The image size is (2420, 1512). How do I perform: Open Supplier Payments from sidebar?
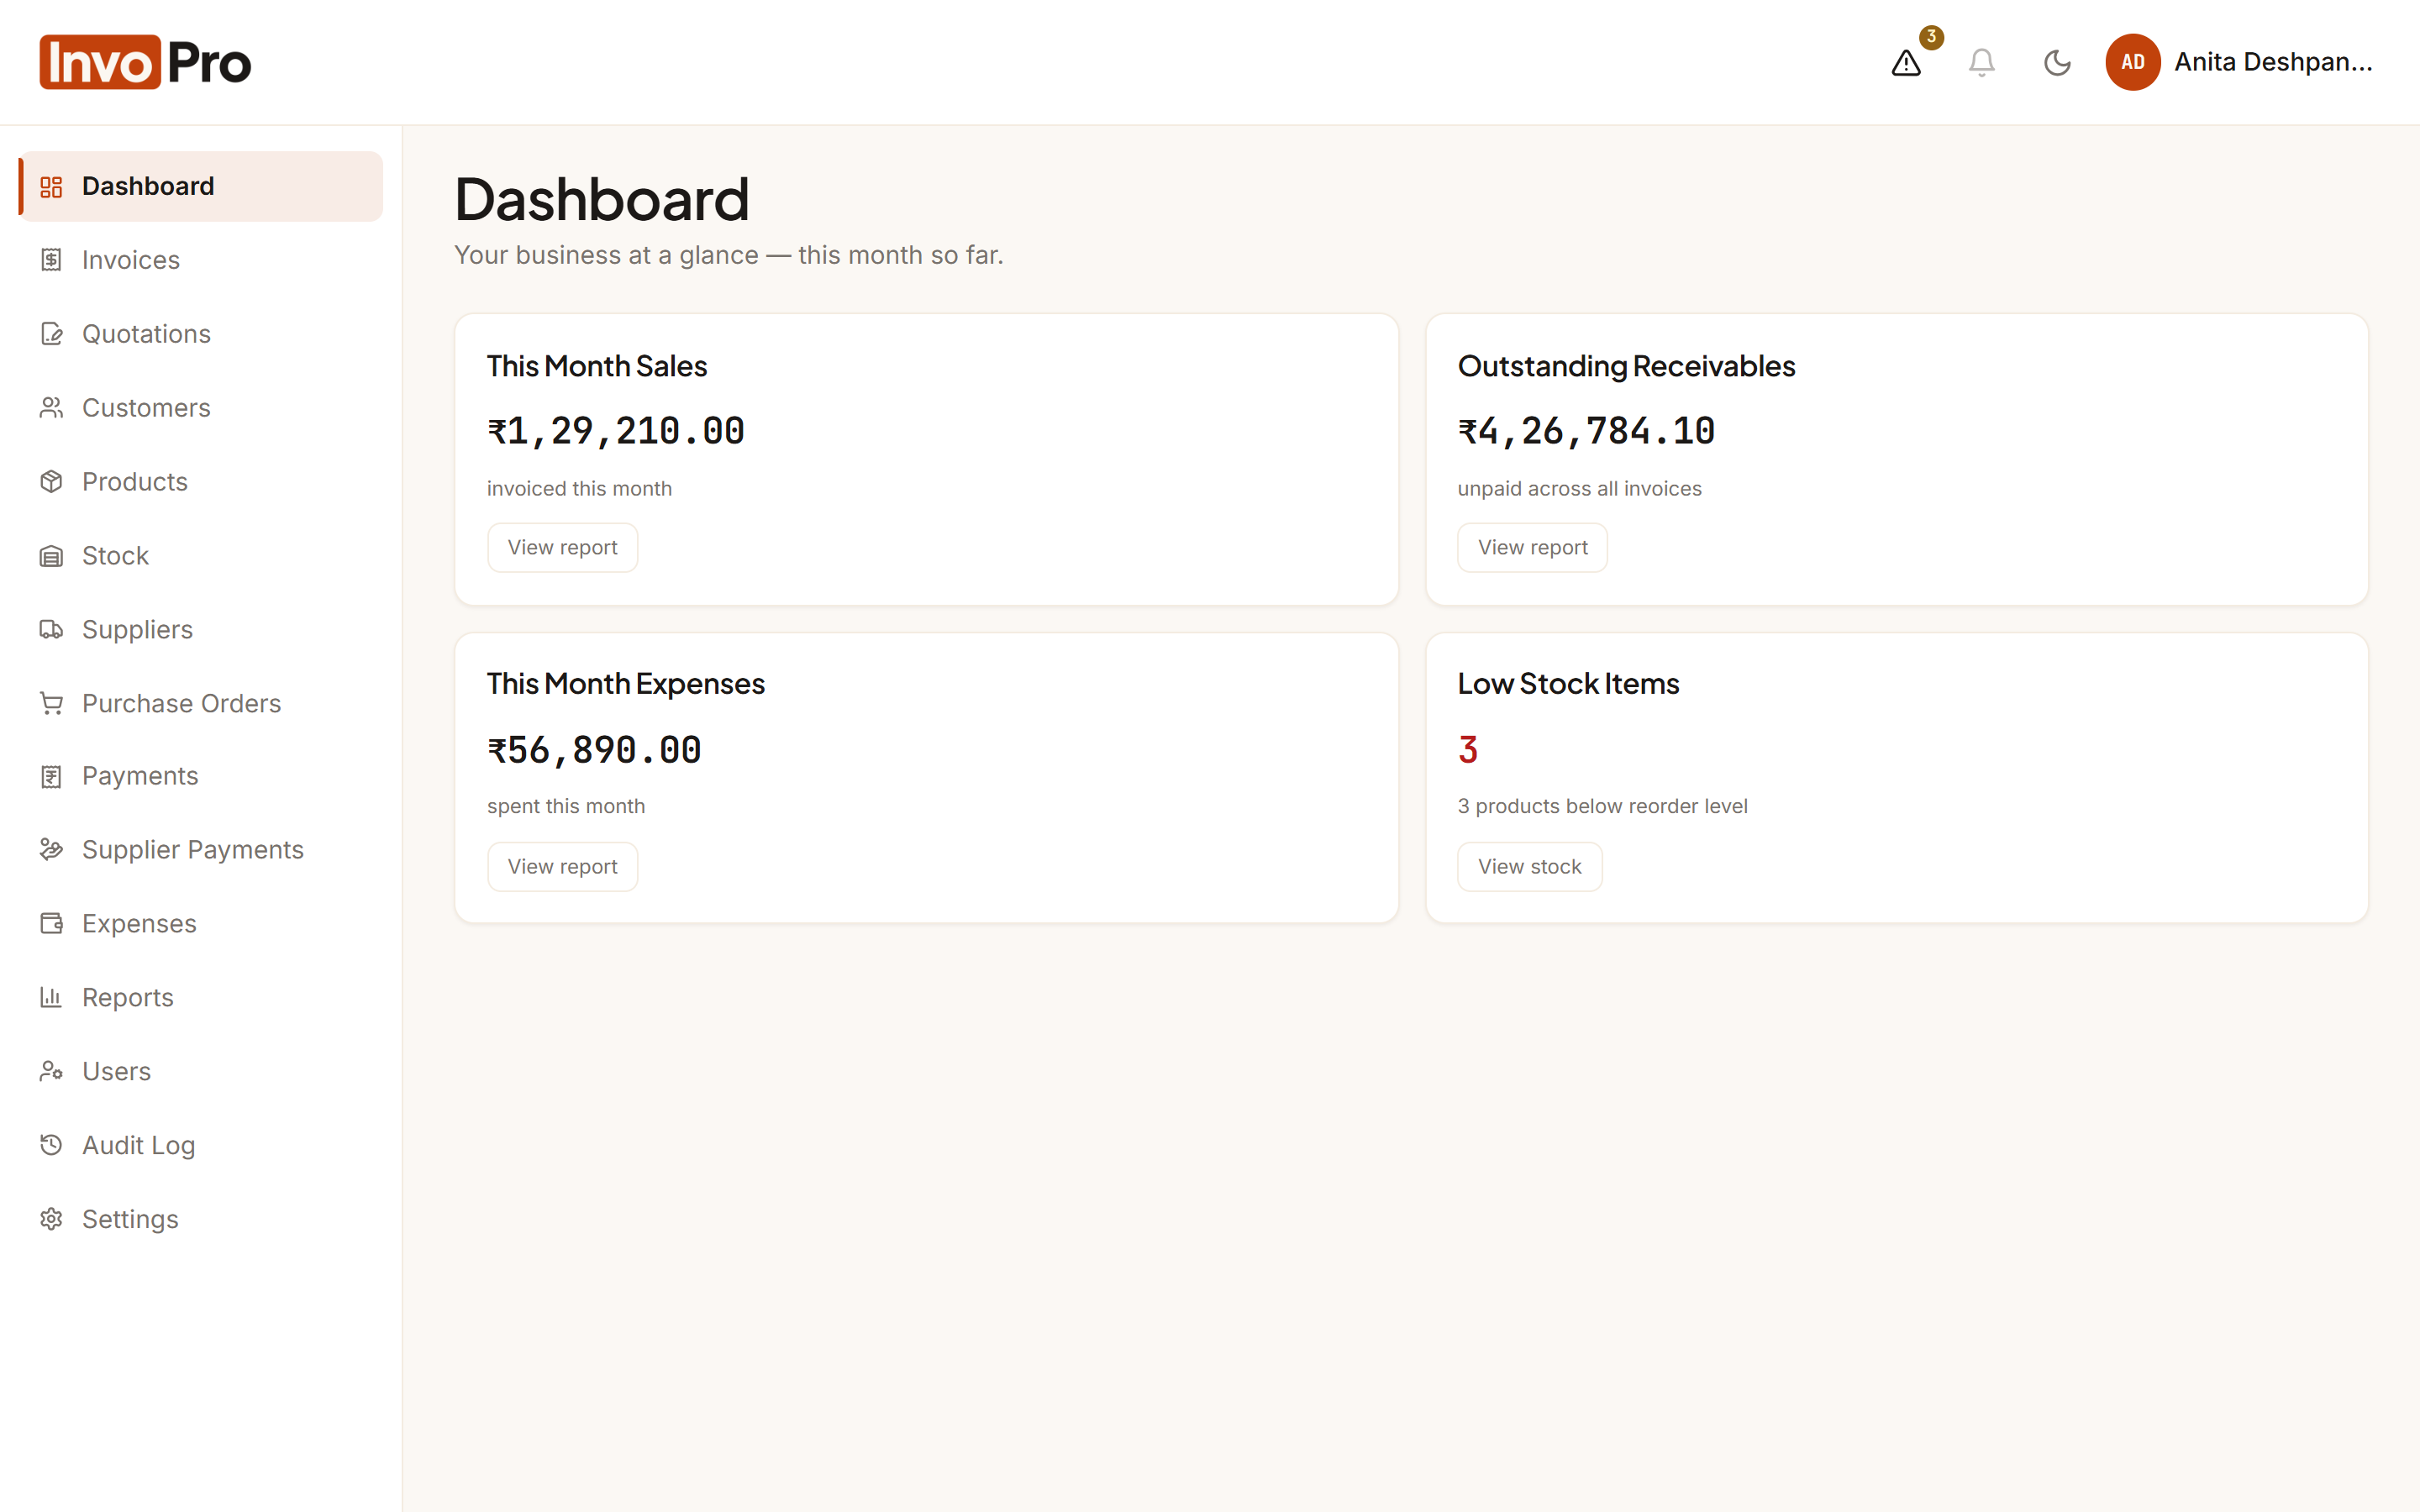[x=201, y=850]
